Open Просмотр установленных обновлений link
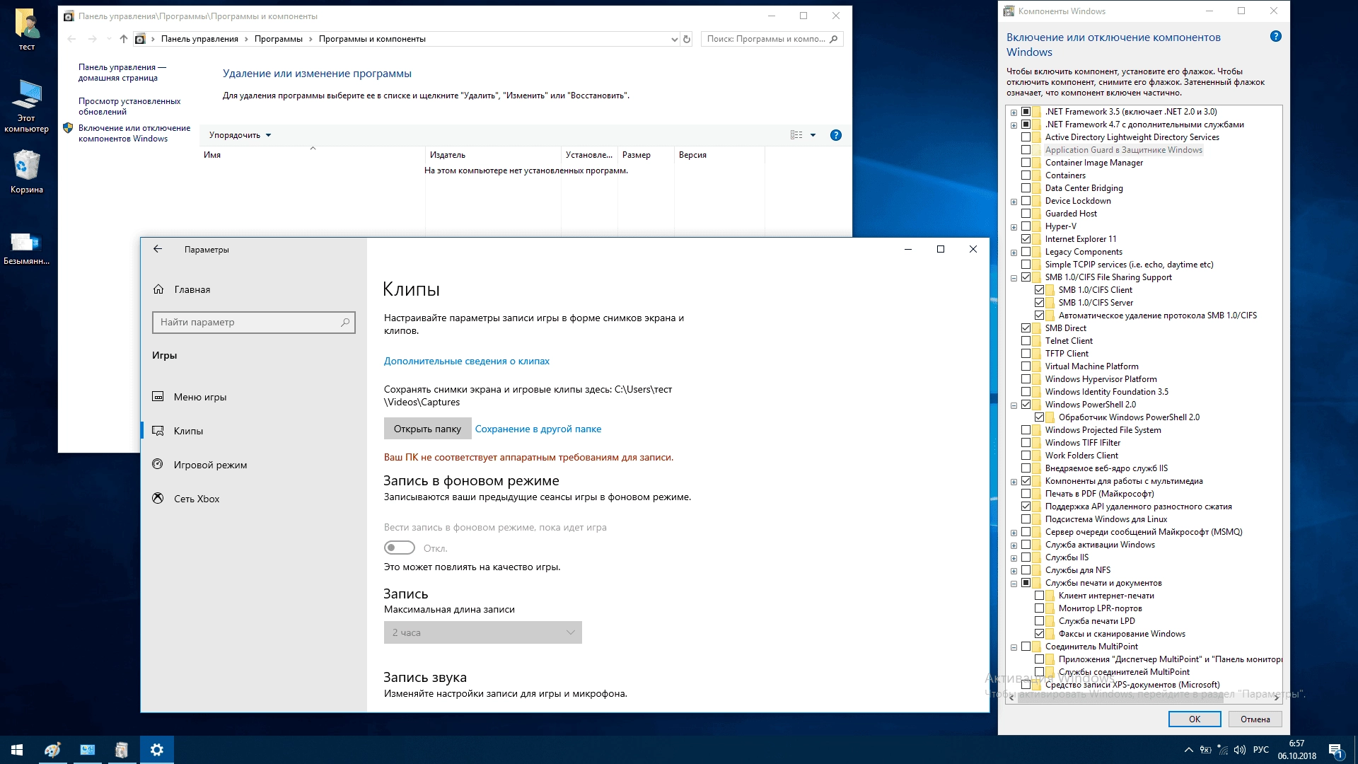 tap(129, 106)
